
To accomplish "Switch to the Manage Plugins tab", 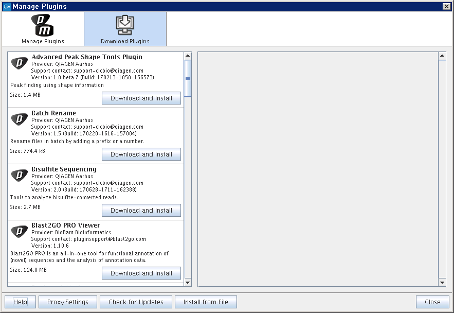I will tap(43, 29).
